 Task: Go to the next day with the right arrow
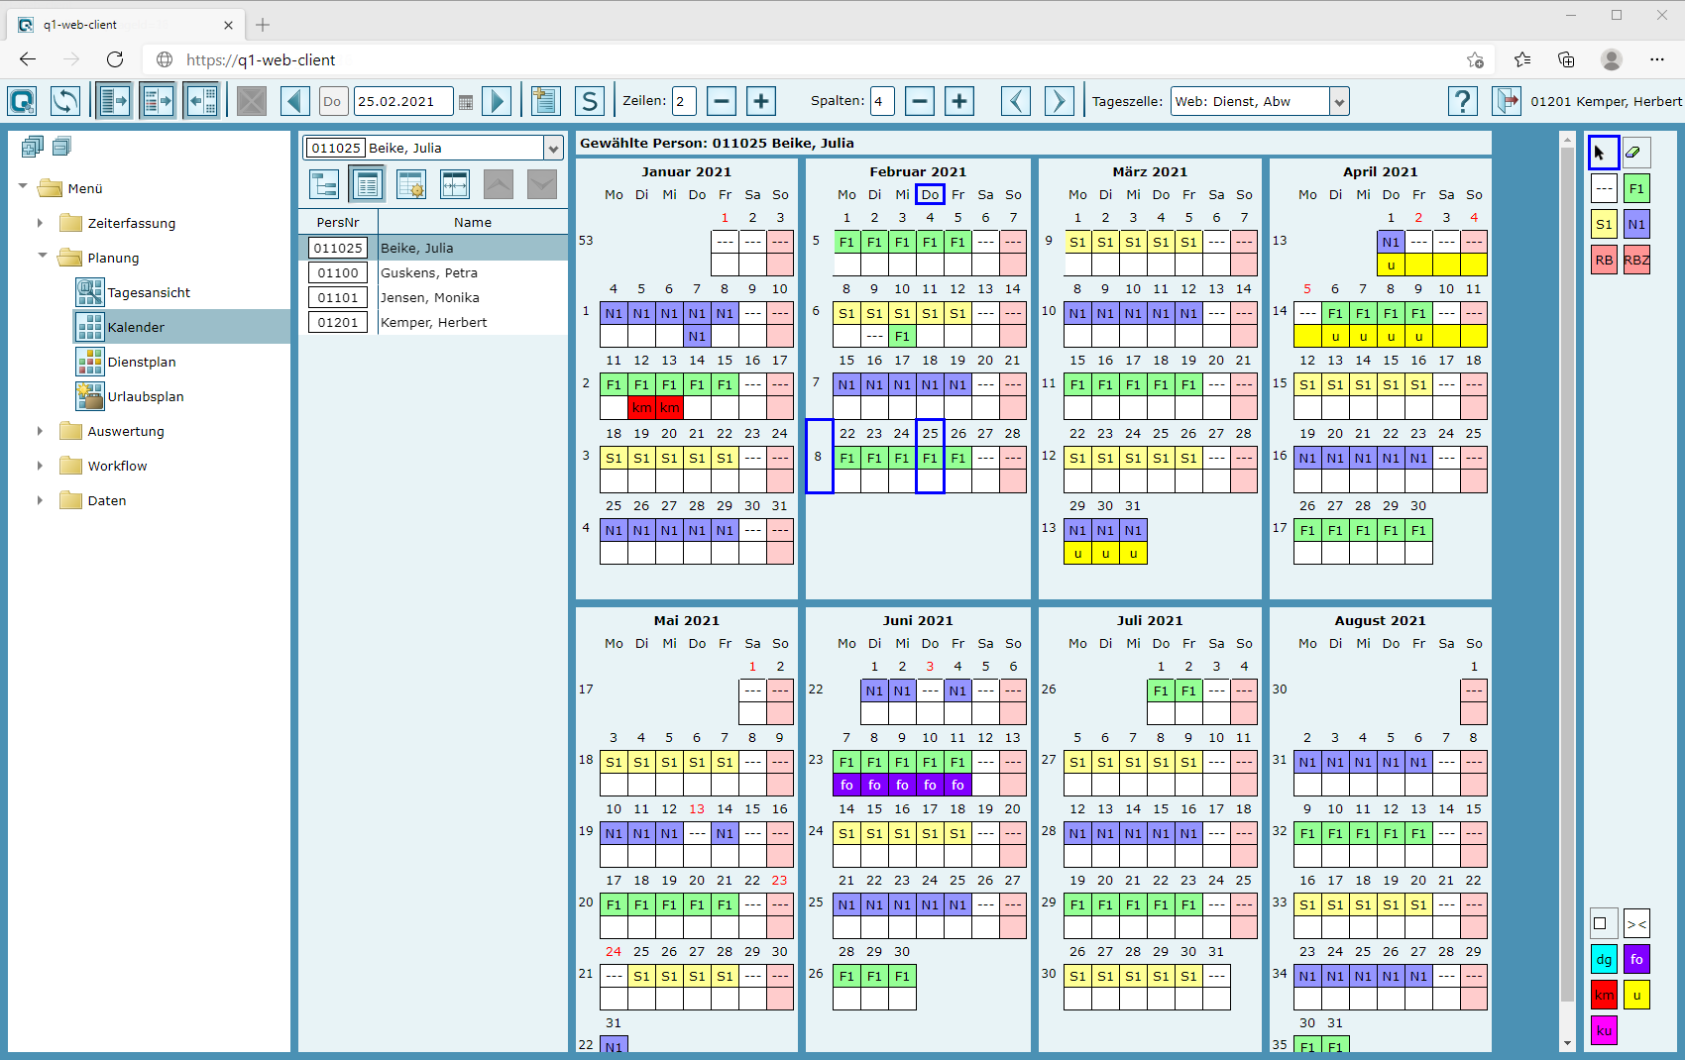tap(498, 101)
